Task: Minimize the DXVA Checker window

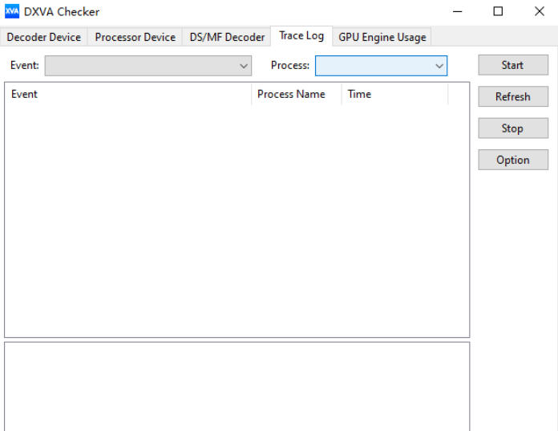Action: pos(457,11)
